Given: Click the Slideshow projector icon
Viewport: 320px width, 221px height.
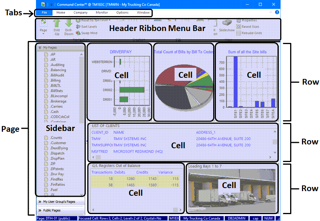Looking at the screenshot, I should [x=227, y=24].
